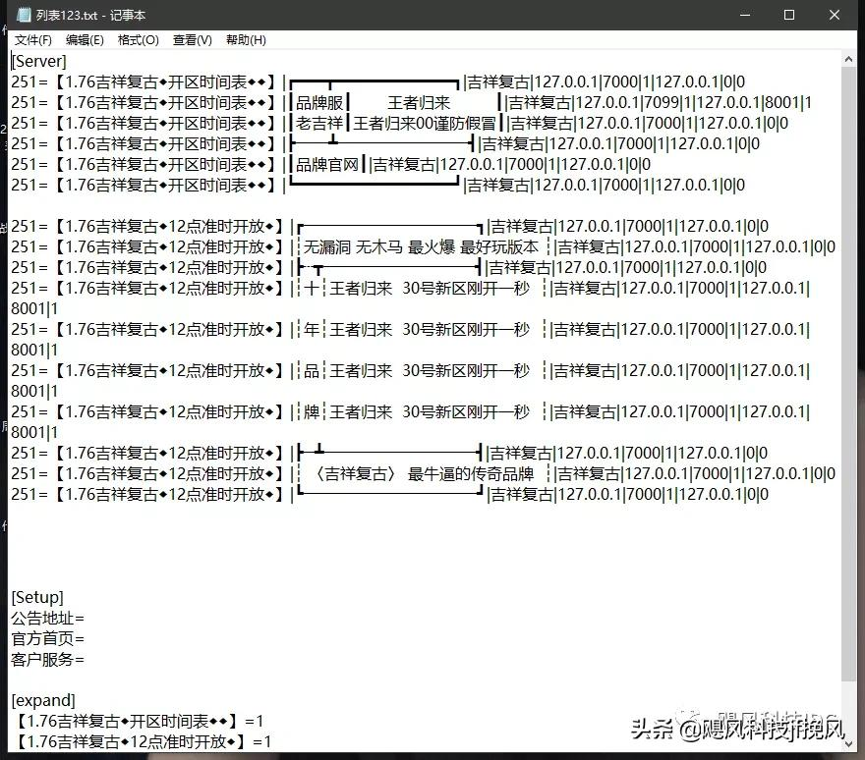
Task: Click the 【1.76吉祥复古◆开区时间表◆◆】=1 line
Action: tap(138, 722)
